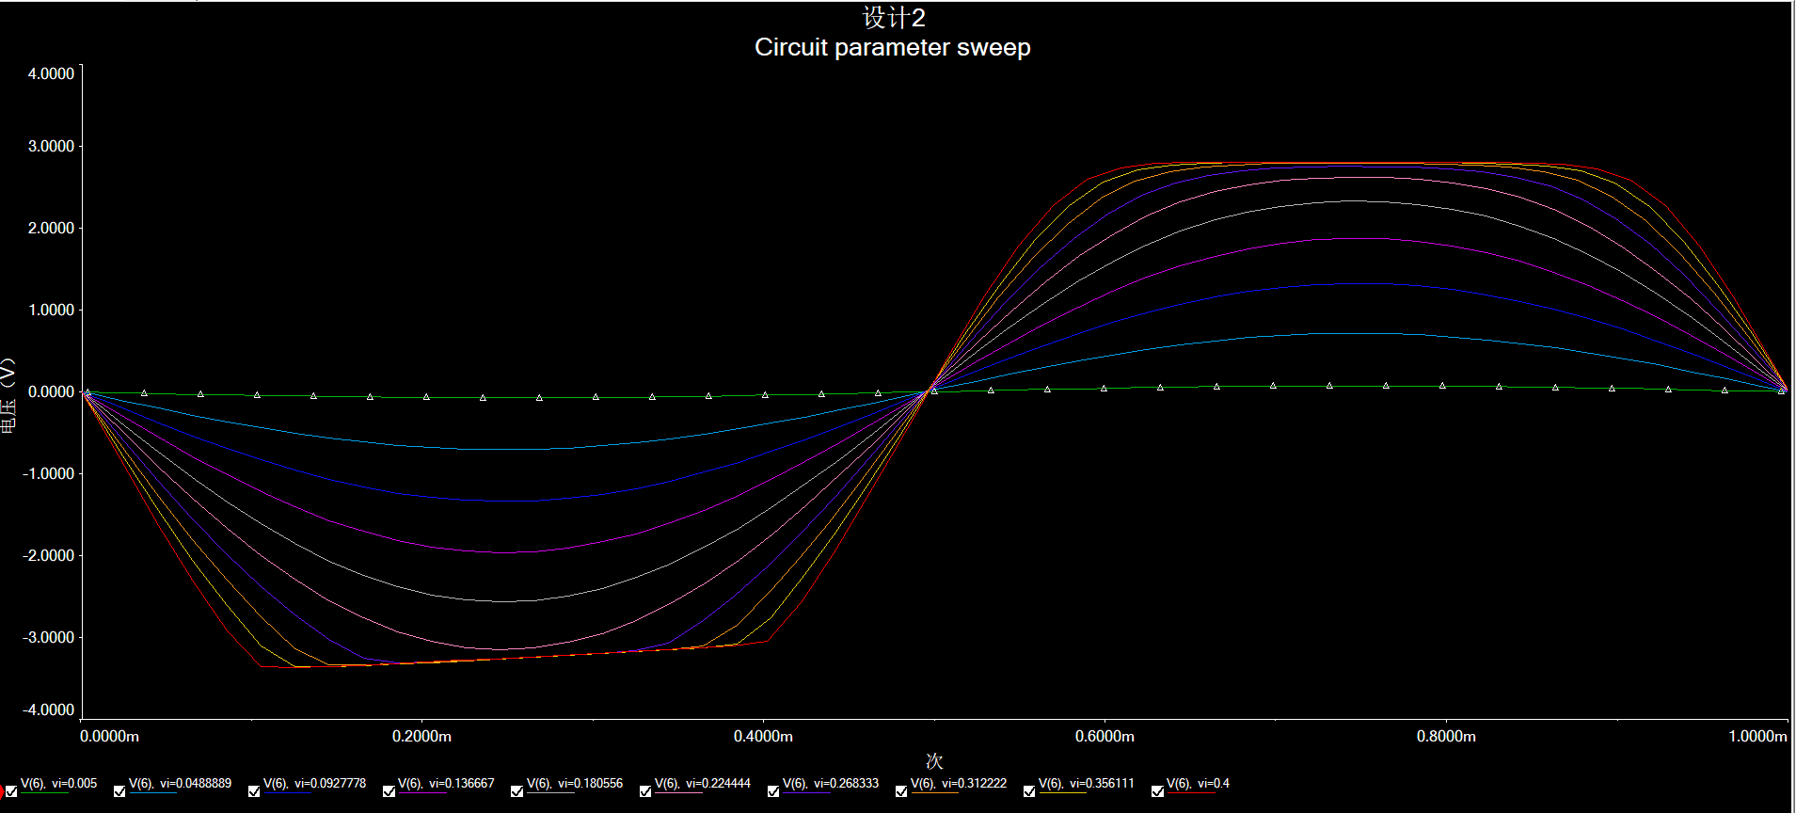Disable the vi=0.180556 trace checkbox
Screen dimensions: 1796x813
(x=517, y=791)
